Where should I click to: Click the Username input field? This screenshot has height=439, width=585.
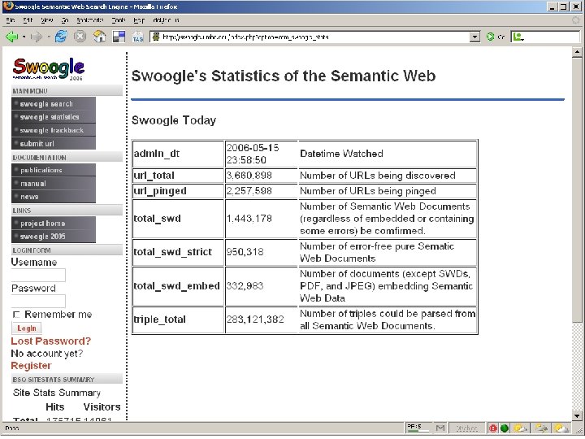(38, 275)
